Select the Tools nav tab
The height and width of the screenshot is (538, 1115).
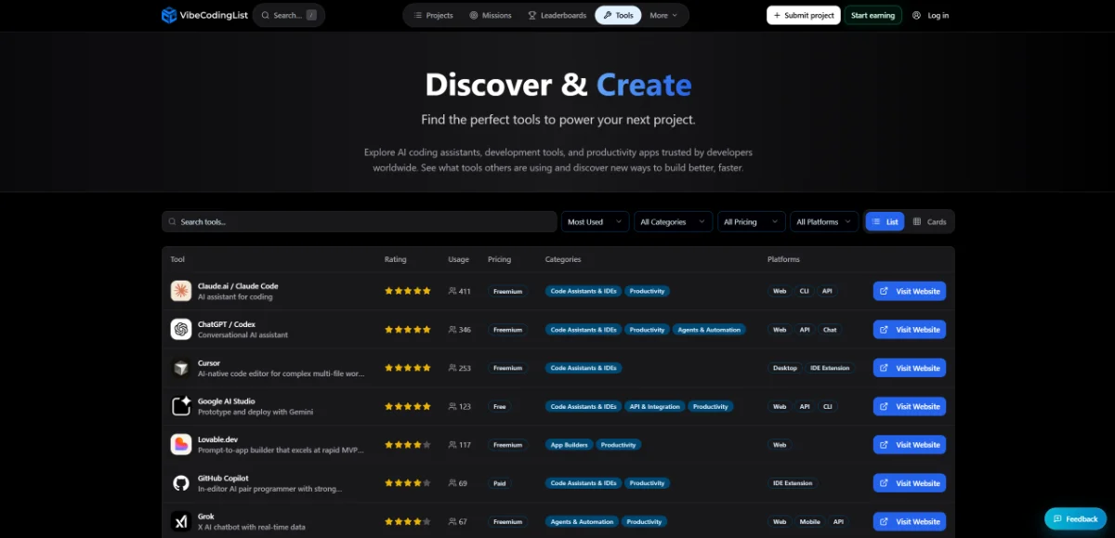click(x=618, y=15)
